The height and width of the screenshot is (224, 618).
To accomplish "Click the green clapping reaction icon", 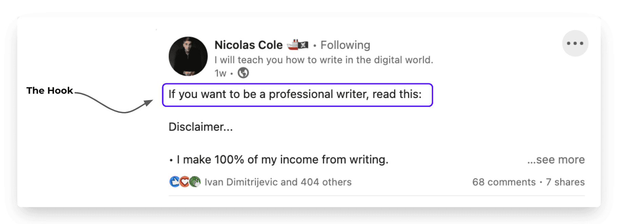I will click(x=195, y=182).
